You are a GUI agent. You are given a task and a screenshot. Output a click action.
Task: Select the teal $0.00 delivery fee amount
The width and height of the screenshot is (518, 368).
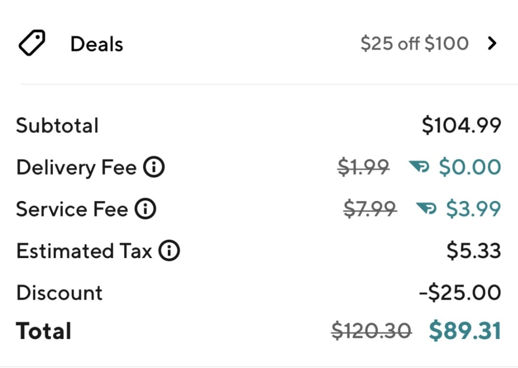tap(470, 167)
